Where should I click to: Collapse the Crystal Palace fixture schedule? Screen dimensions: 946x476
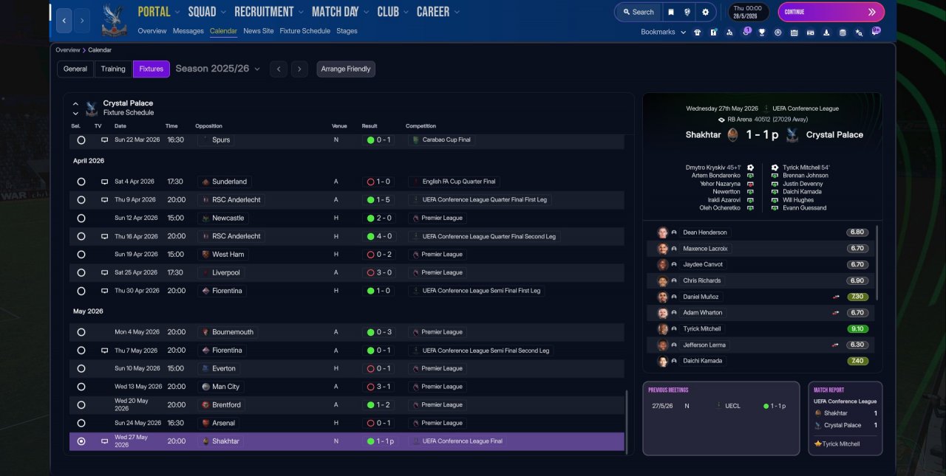(75, 104)
